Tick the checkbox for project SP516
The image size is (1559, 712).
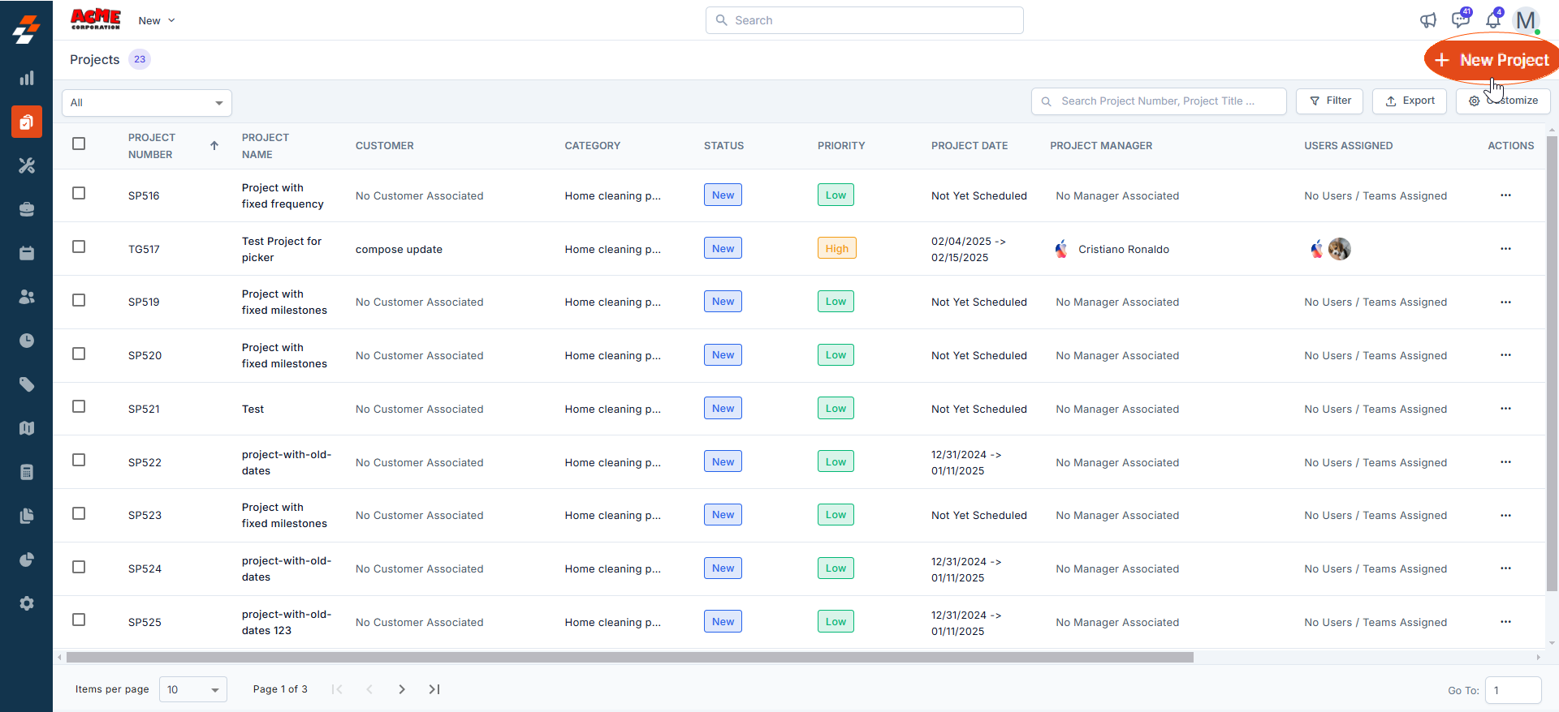click(79, 194)
